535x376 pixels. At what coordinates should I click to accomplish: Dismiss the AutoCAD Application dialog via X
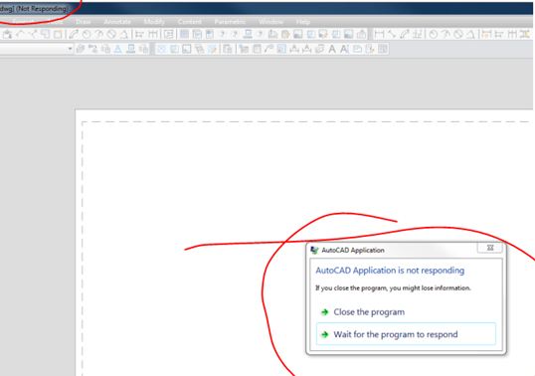tap(490, 248)
